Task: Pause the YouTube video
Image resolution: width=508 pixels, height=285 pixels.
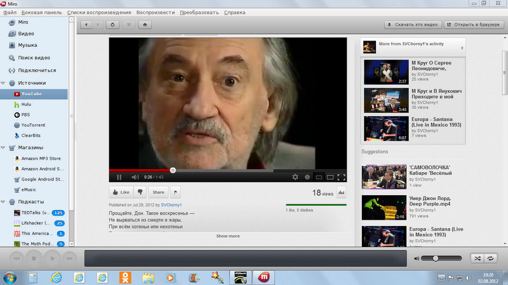Action: pyautogui.click(x=119, y=177)
